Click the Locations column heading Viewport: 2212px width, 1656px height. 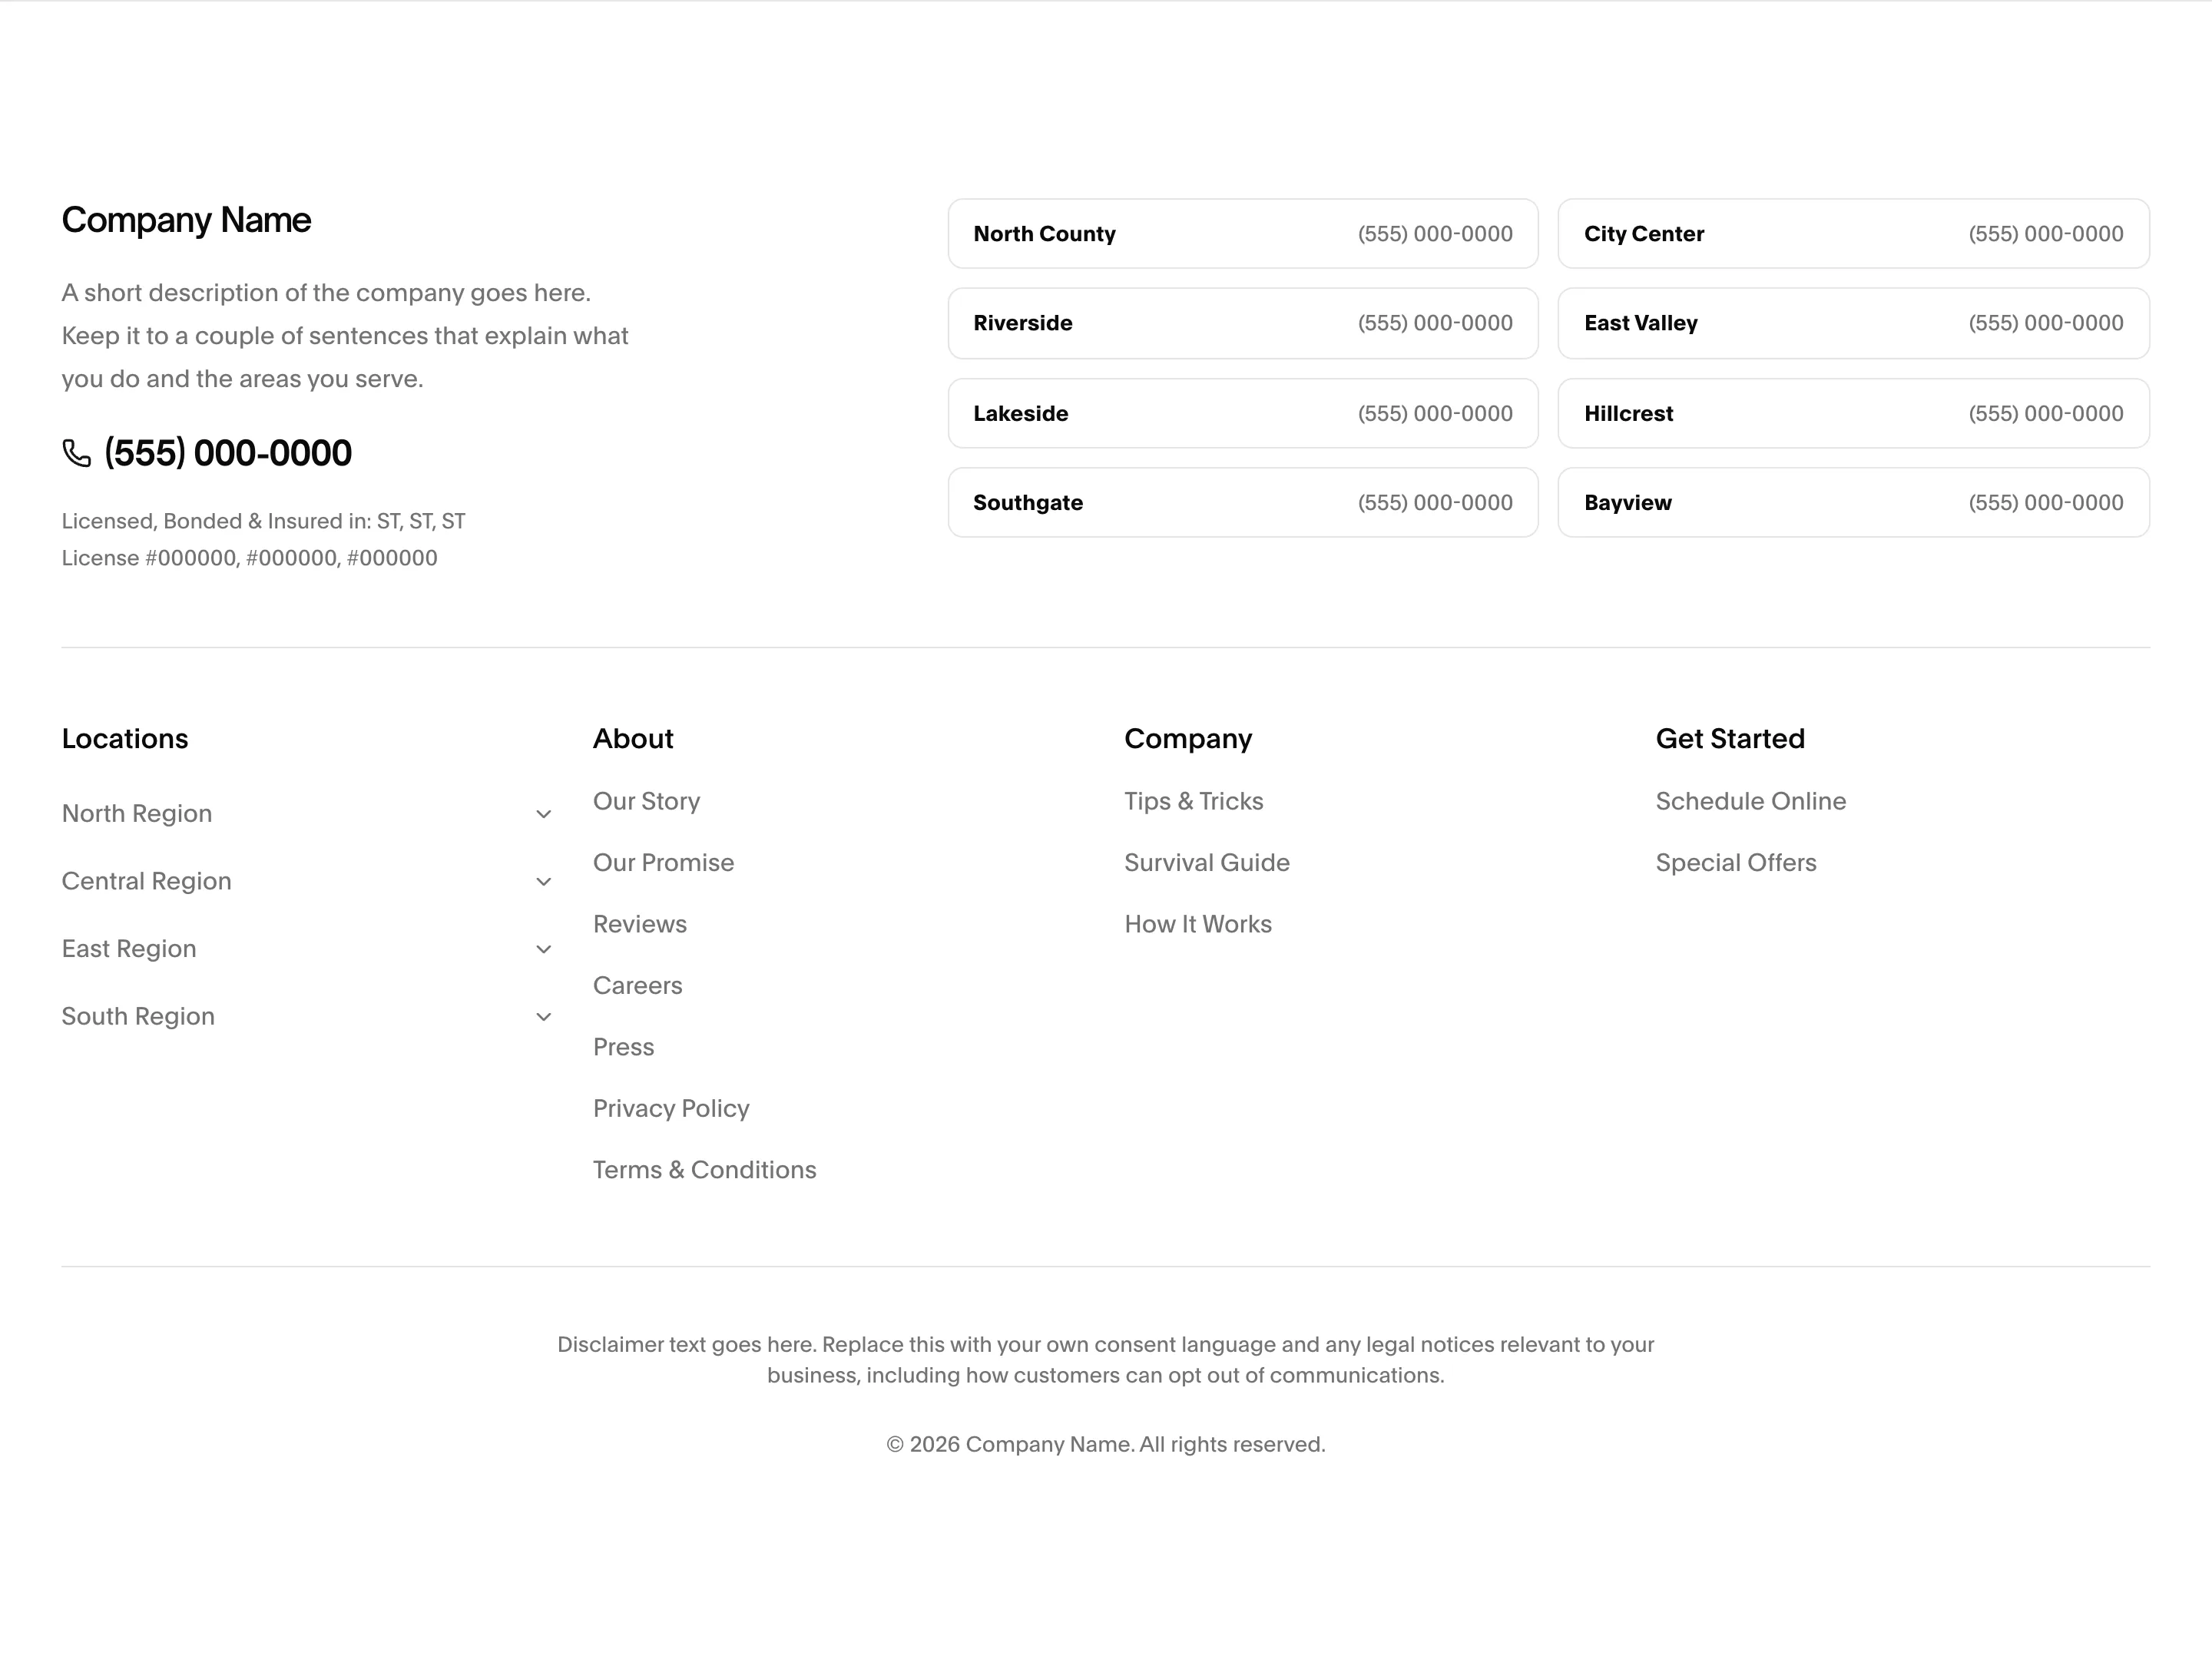point(125,739)
